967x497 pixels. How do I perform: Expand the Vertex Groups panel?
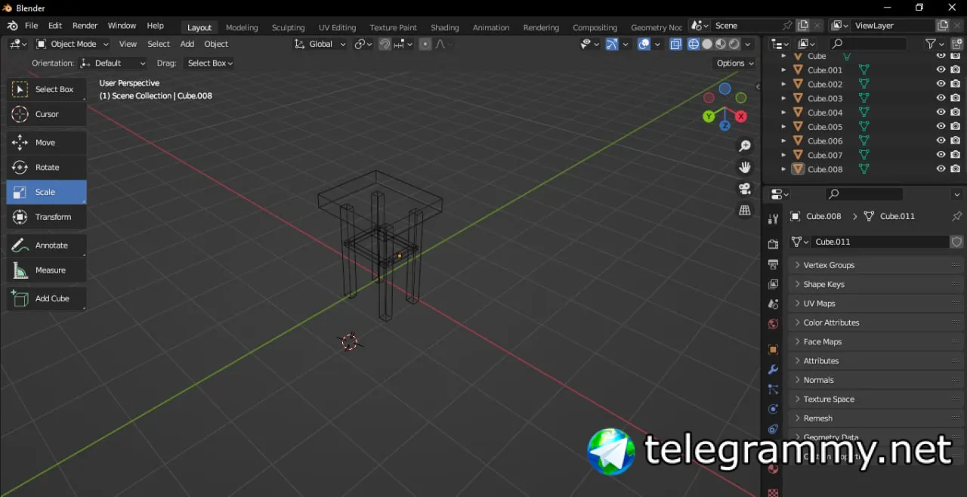877,265
